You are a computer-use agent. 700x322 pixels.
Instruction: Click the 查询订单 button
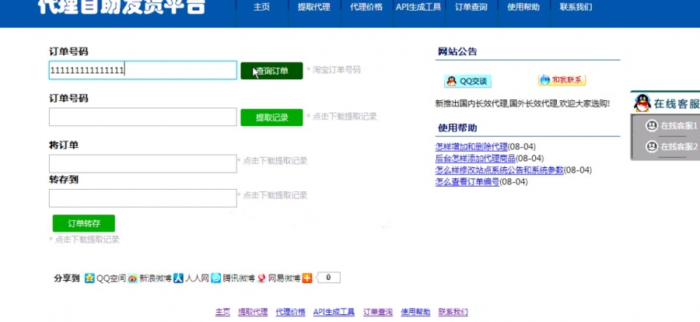click(271, 71)
